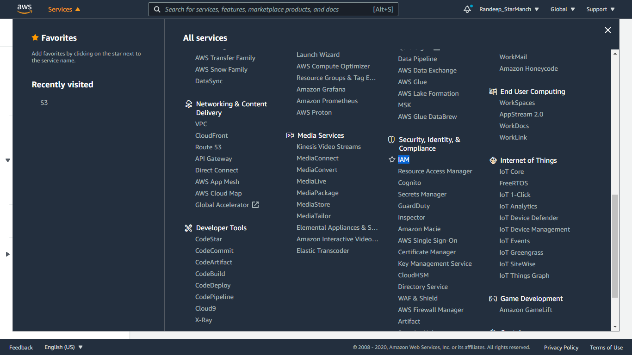Click the AWS logo
The width and height of the screenshot is (632, 355).
coord(25,9)
